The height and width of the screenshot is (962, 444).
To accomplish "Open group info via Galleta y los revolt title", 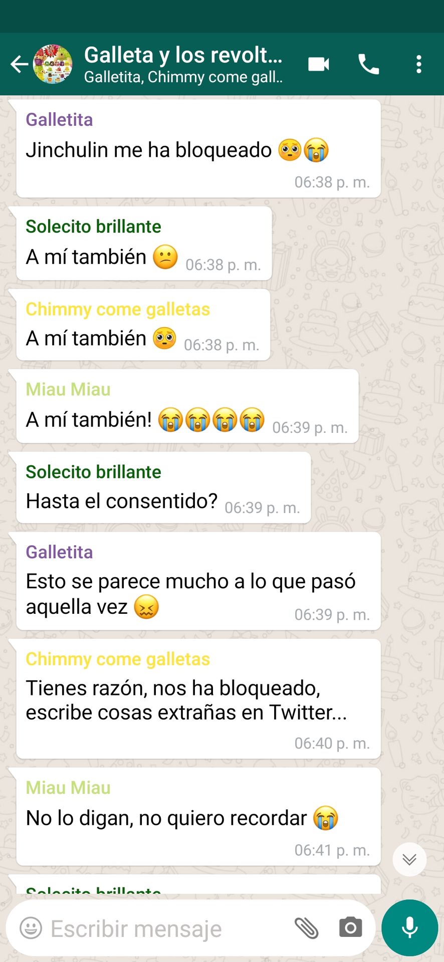I will [x=183, y=55].
